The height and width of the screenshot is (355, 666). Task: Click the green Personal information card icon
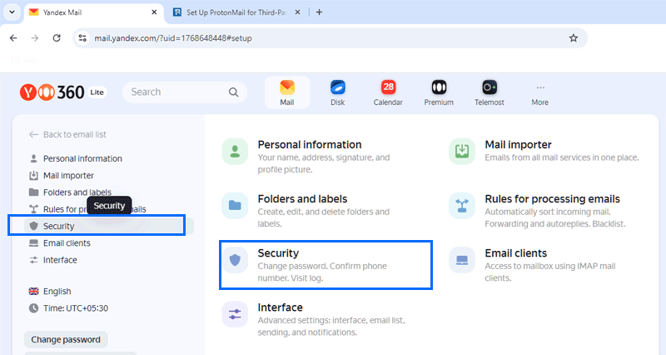tap(235, 151)
